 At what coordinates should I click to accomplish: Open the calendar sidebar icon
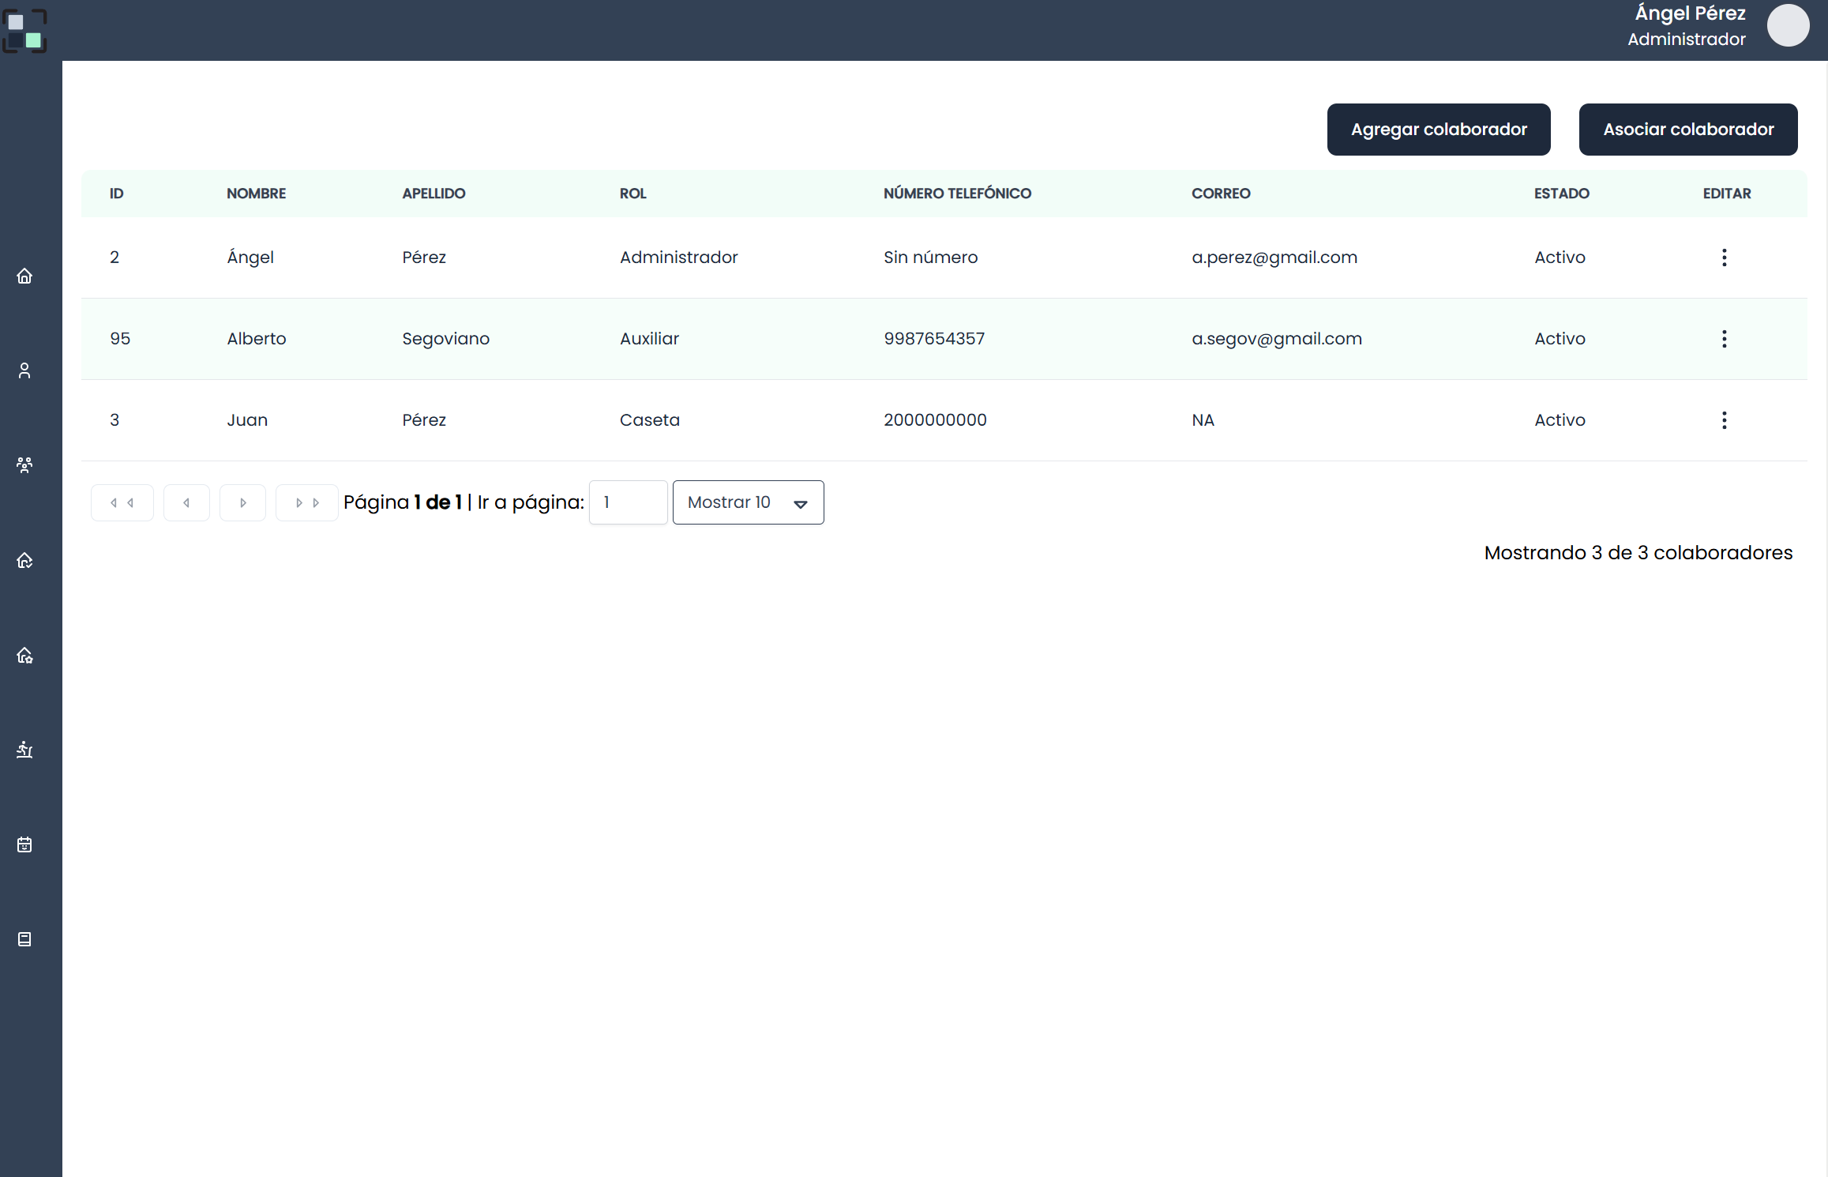(x=24, y=844)
